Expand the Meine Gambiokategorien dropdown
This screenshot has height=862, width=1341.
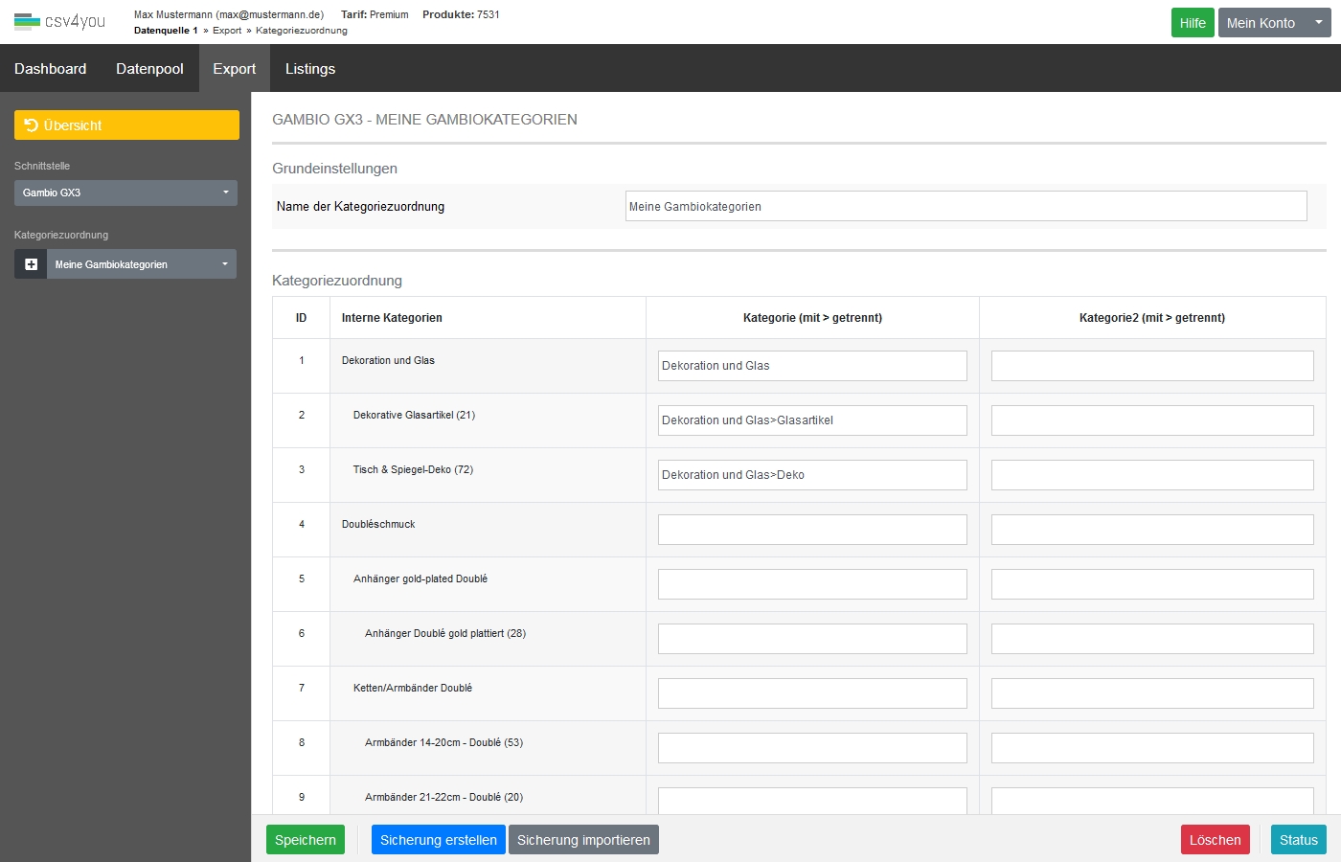142,264
